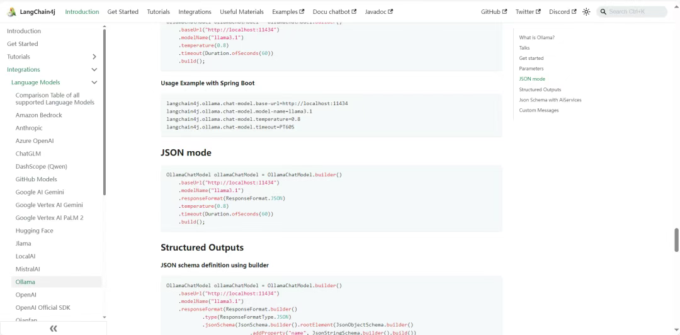
Task: Click the search magnifier icon
Action: [x=603, y=12]
